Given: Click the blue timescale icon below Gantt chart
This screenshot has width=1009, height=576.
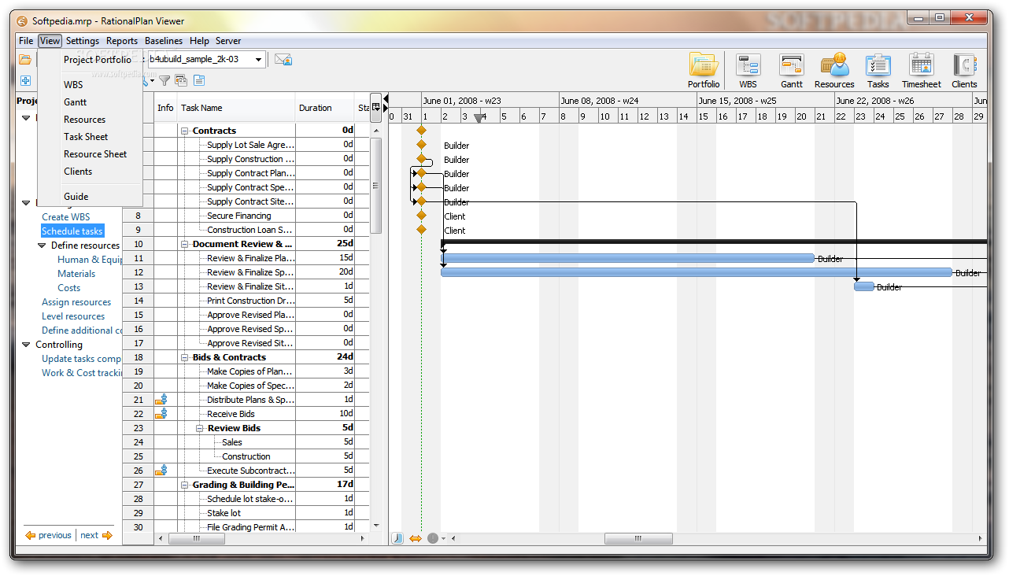Looking at the screenshot, I should pyautogui.click(x=397, y=538).
